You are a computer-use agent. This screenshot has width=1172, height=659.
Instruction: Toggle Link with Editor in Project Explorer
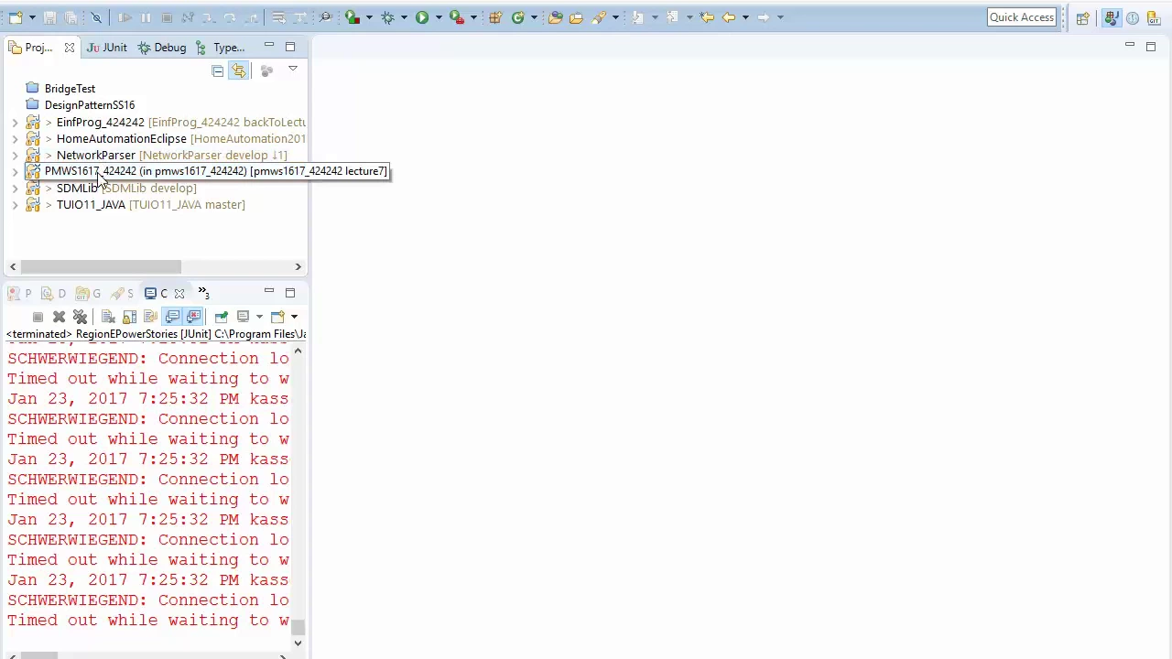point(238,70)
